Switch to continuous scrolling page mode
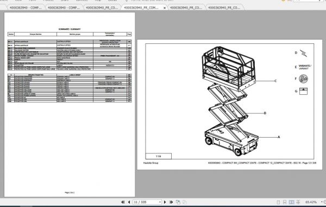 [x=285, y=202]
